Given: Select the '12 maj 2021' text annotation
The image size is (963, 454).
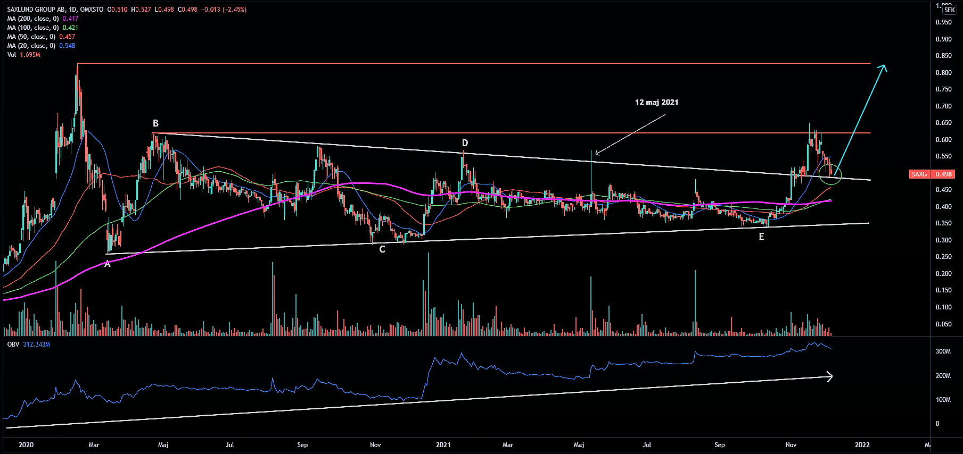Looking at the screenshot, I should click(x=656, y=102).
